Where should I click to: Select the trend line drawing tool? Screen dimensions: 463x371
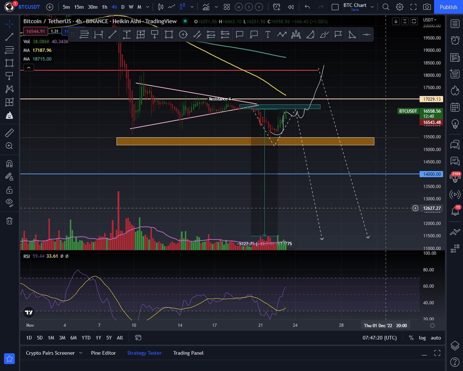click(x=9, y=37)
